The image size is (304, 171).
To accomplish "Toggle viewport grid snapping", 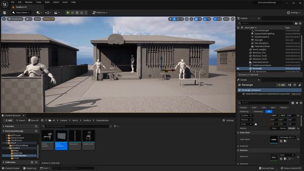I will [196, 19].
